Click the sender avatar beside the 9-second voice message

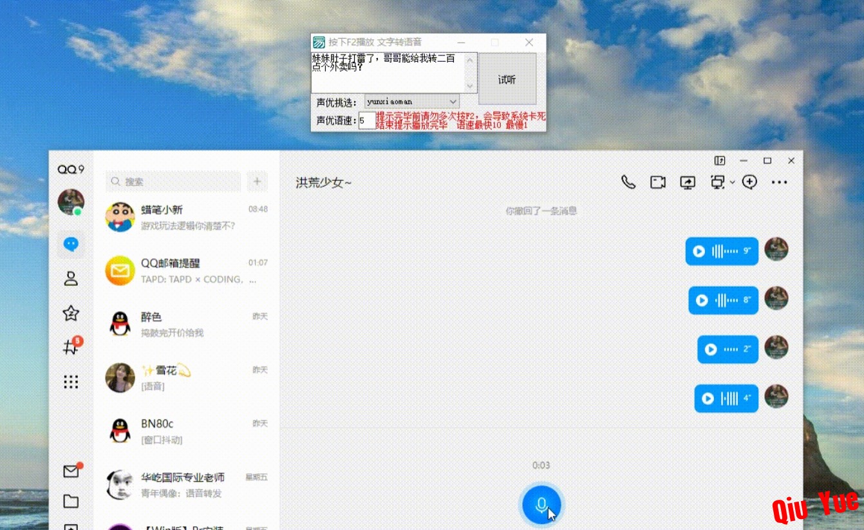[776, 249]
